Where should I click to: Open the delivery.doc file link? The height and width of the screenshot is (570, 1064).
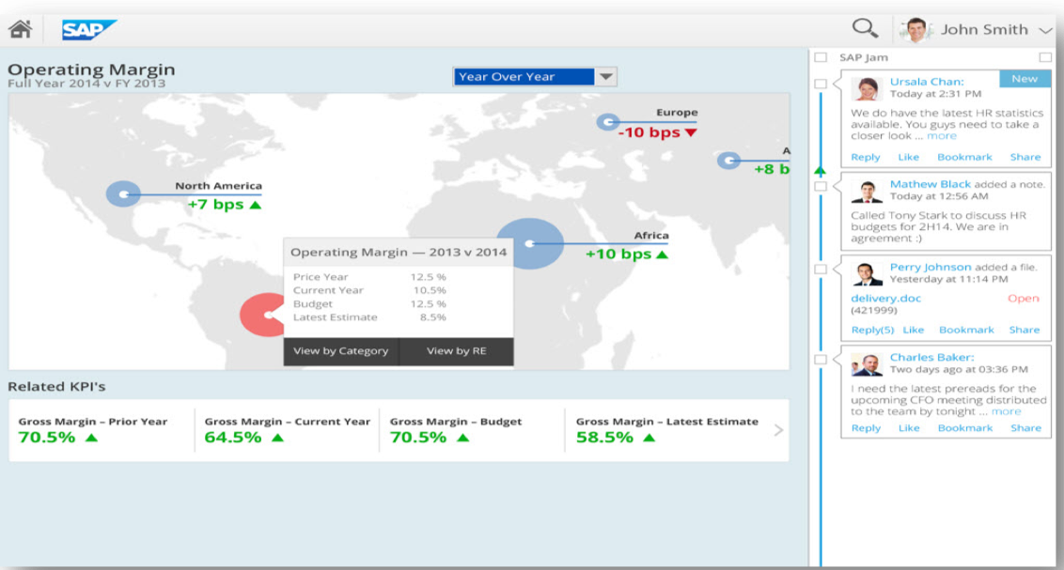(885, 299)
